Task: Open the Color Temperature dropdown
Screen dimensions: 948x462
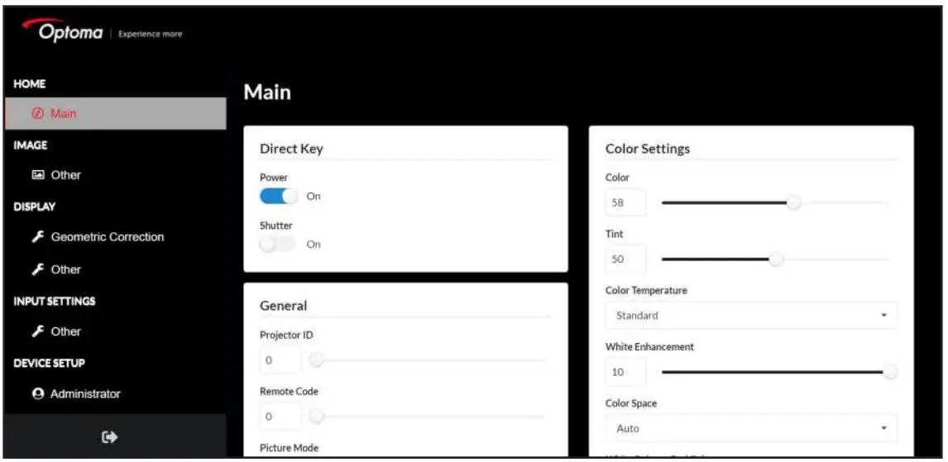Action: click(751, 316)
